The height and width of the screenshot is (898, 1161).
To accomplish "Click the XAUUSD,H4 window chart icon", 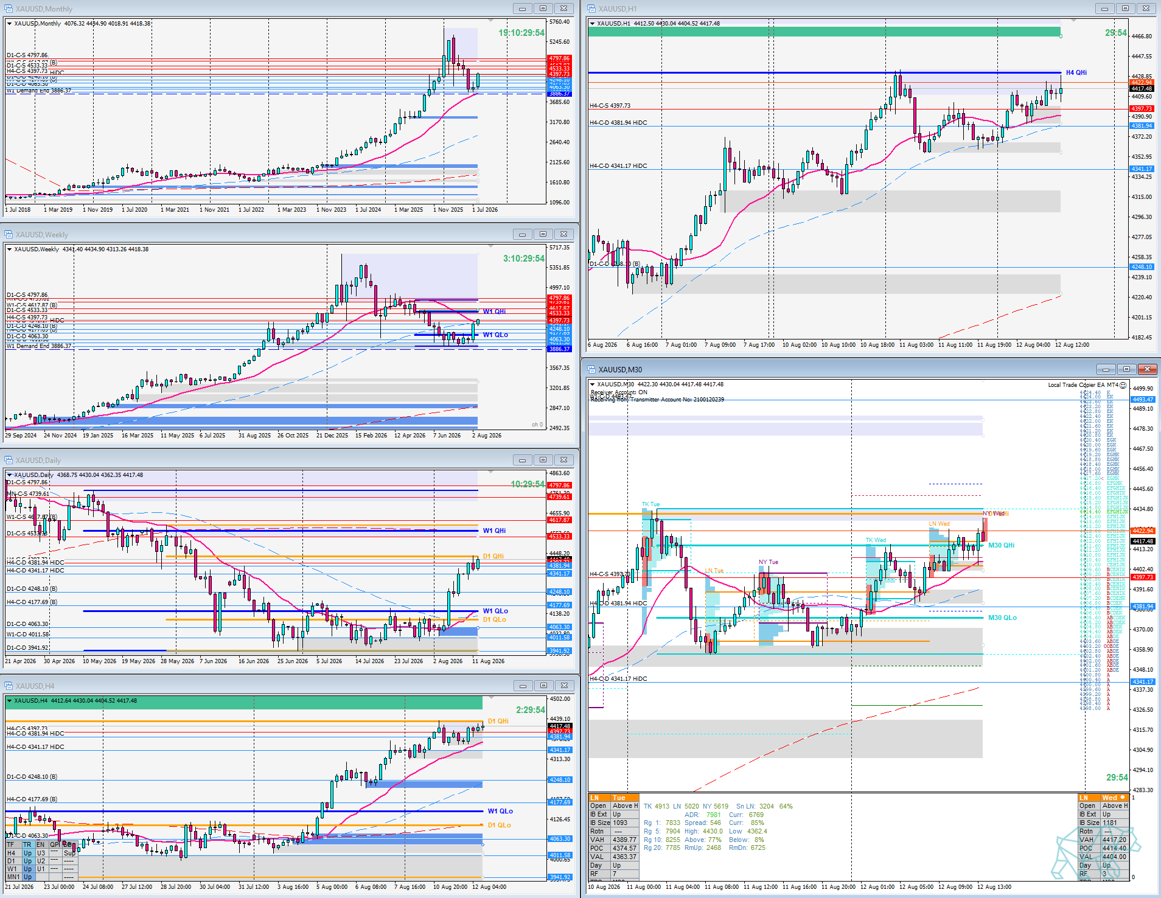I will [9, 686].
